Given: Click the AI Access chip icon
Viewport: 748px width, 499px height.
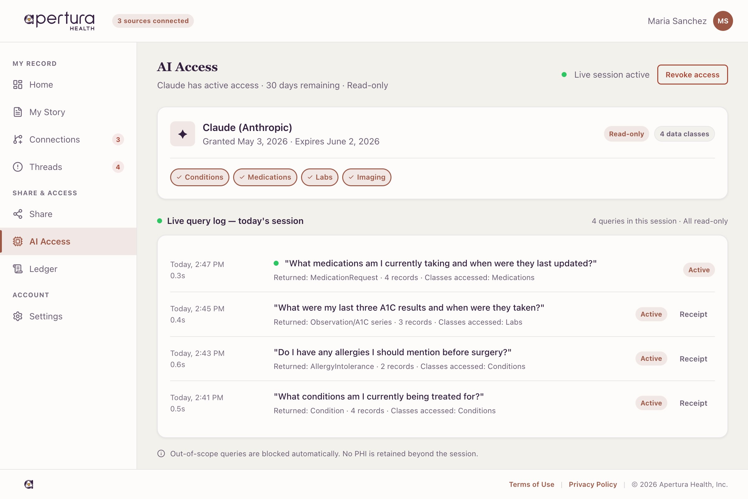Looking at the screenshot, I should (x=18, y=241).
